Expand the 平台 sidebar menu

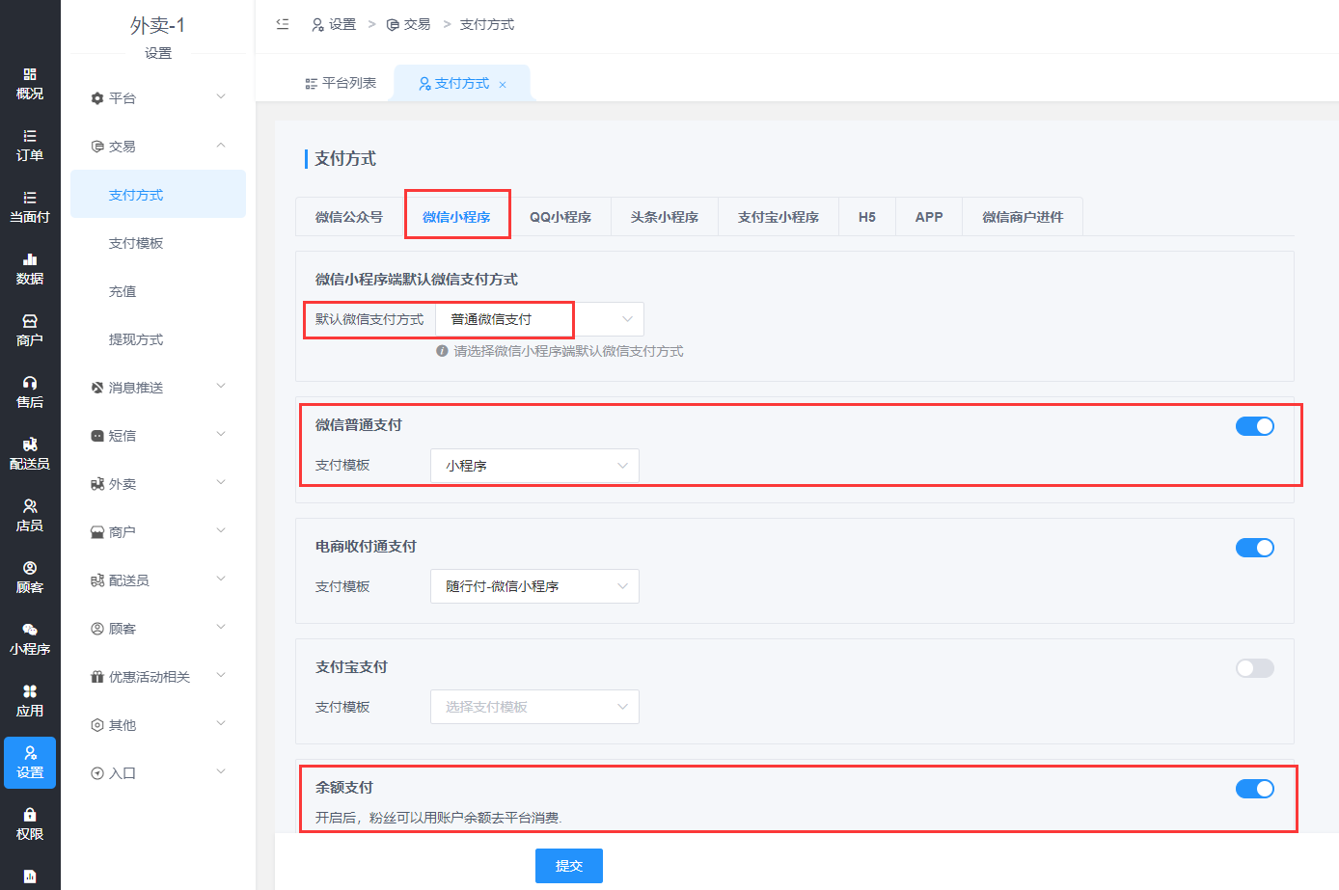158,98
